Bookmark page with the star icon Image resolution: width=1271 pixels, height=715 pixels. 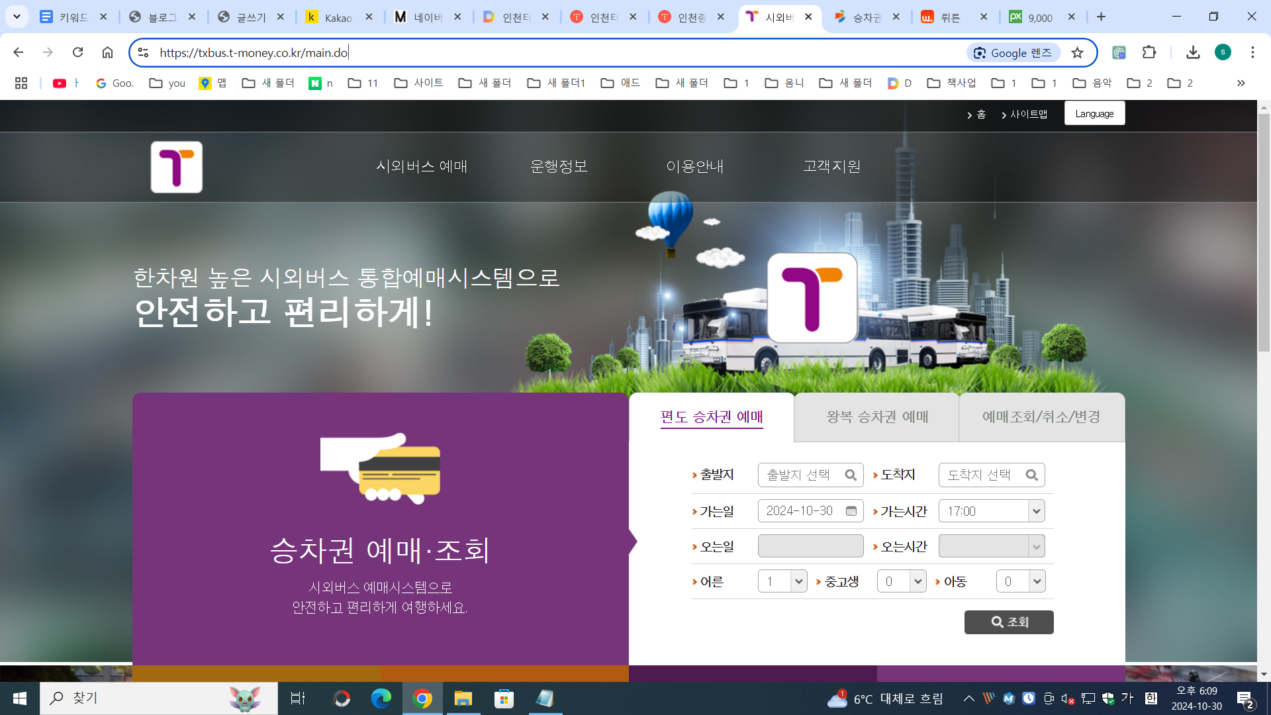[x=1078, y=53]
